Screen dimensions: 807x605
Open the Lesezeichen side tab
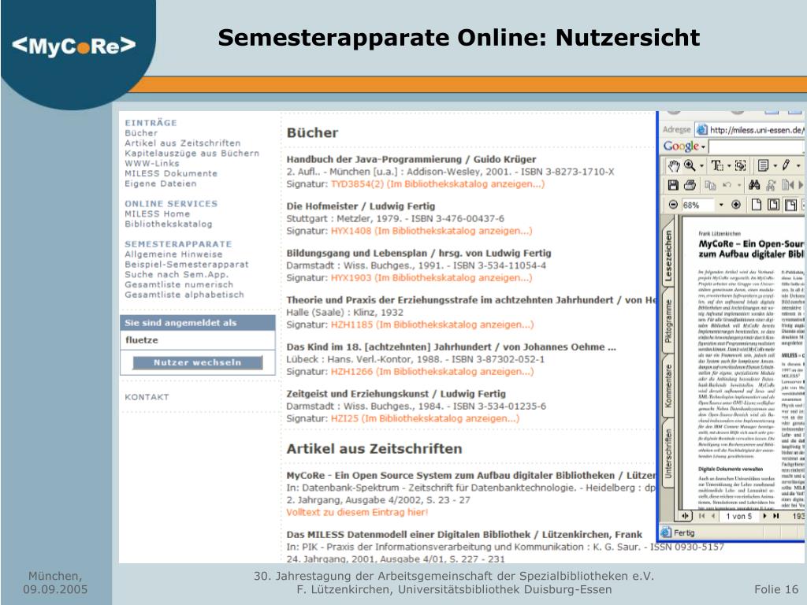tap(668, 256)
